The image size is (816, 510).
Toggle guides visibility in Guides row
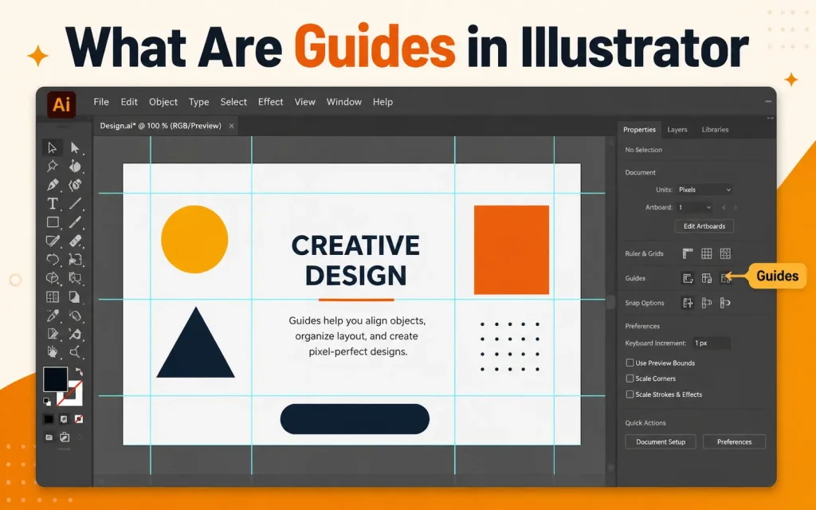tap(688, 278)
